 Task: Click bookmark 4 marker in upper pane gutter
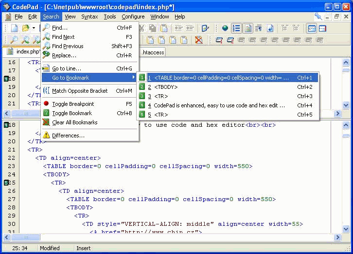click(x=6, y=79)
